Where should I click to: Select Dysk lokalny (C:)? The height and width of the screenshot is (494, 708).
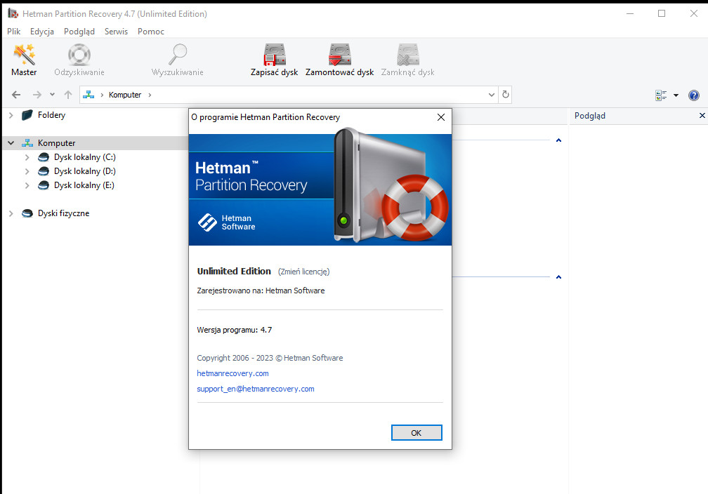click(x=85, y=157)
